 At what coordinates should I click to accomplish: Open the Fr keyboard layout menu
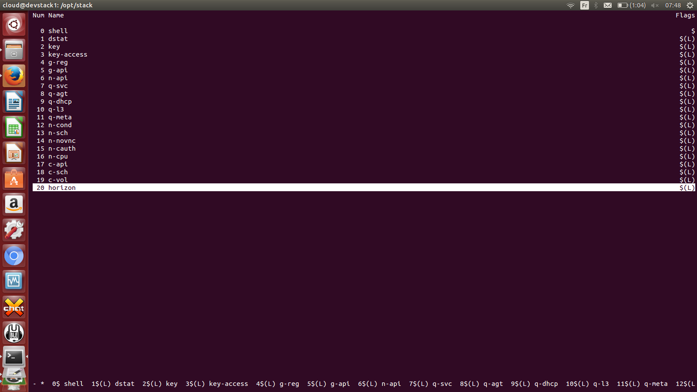click(x=584, y=5)
